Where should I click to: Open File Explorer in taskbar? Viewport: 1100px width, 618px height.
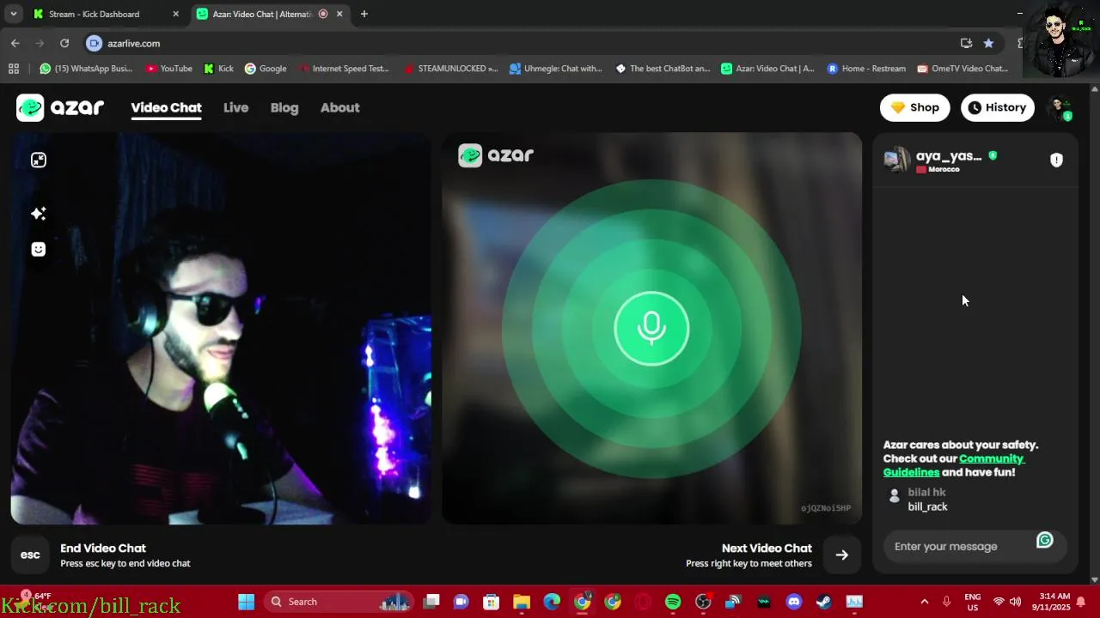522,602
